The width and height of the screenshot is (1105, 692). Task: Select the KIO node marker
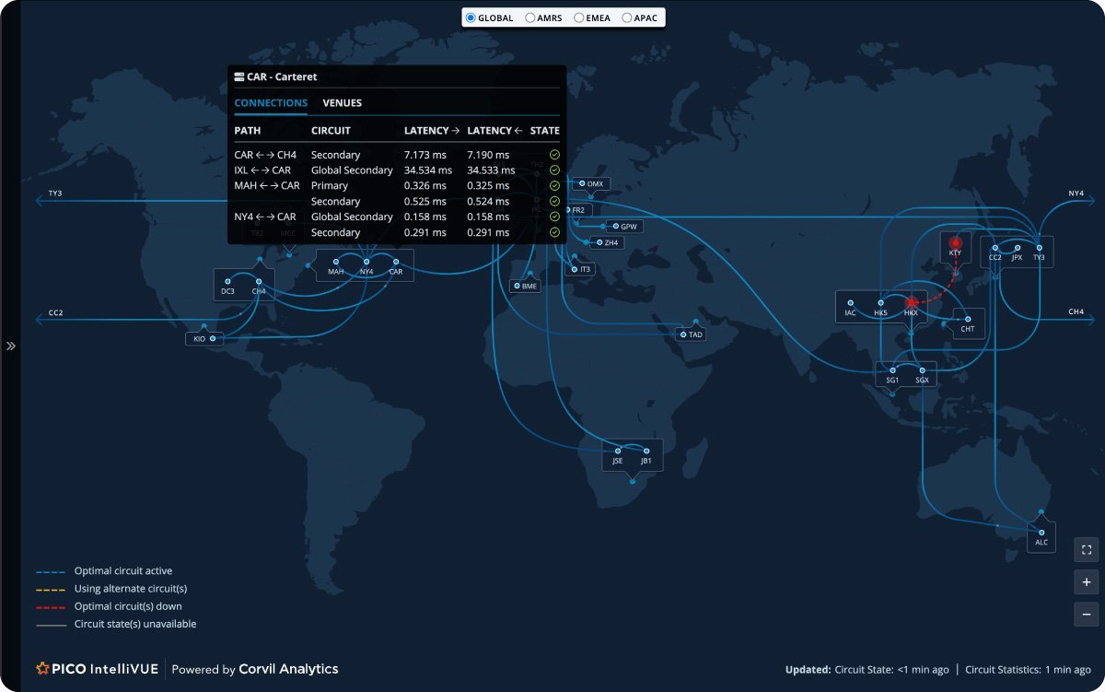(213, 339)
